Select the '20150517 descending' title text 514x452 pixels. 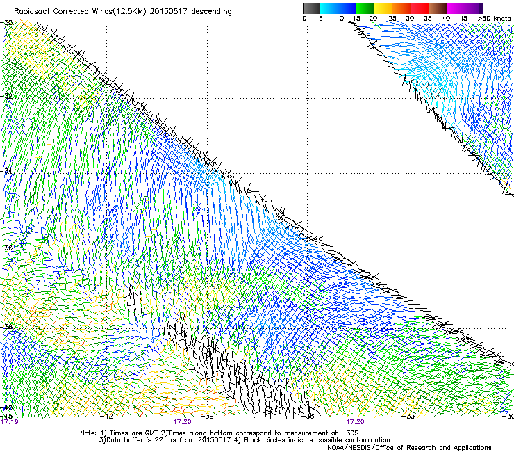pyautogui.click(x=191, y=12)
